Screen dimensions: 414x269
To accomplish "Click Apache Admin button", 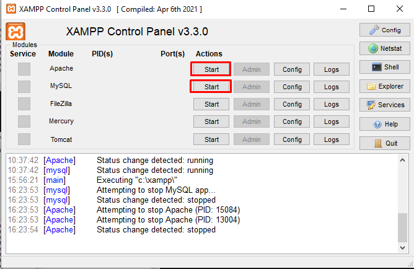I will (x=252, y=69).
